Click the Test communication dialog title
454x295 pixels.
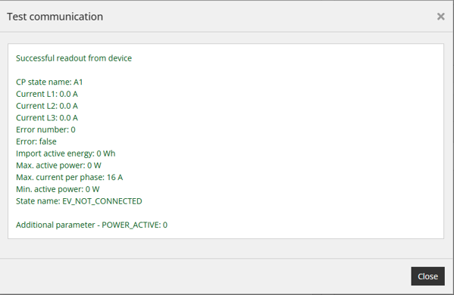tap(55, 17)
